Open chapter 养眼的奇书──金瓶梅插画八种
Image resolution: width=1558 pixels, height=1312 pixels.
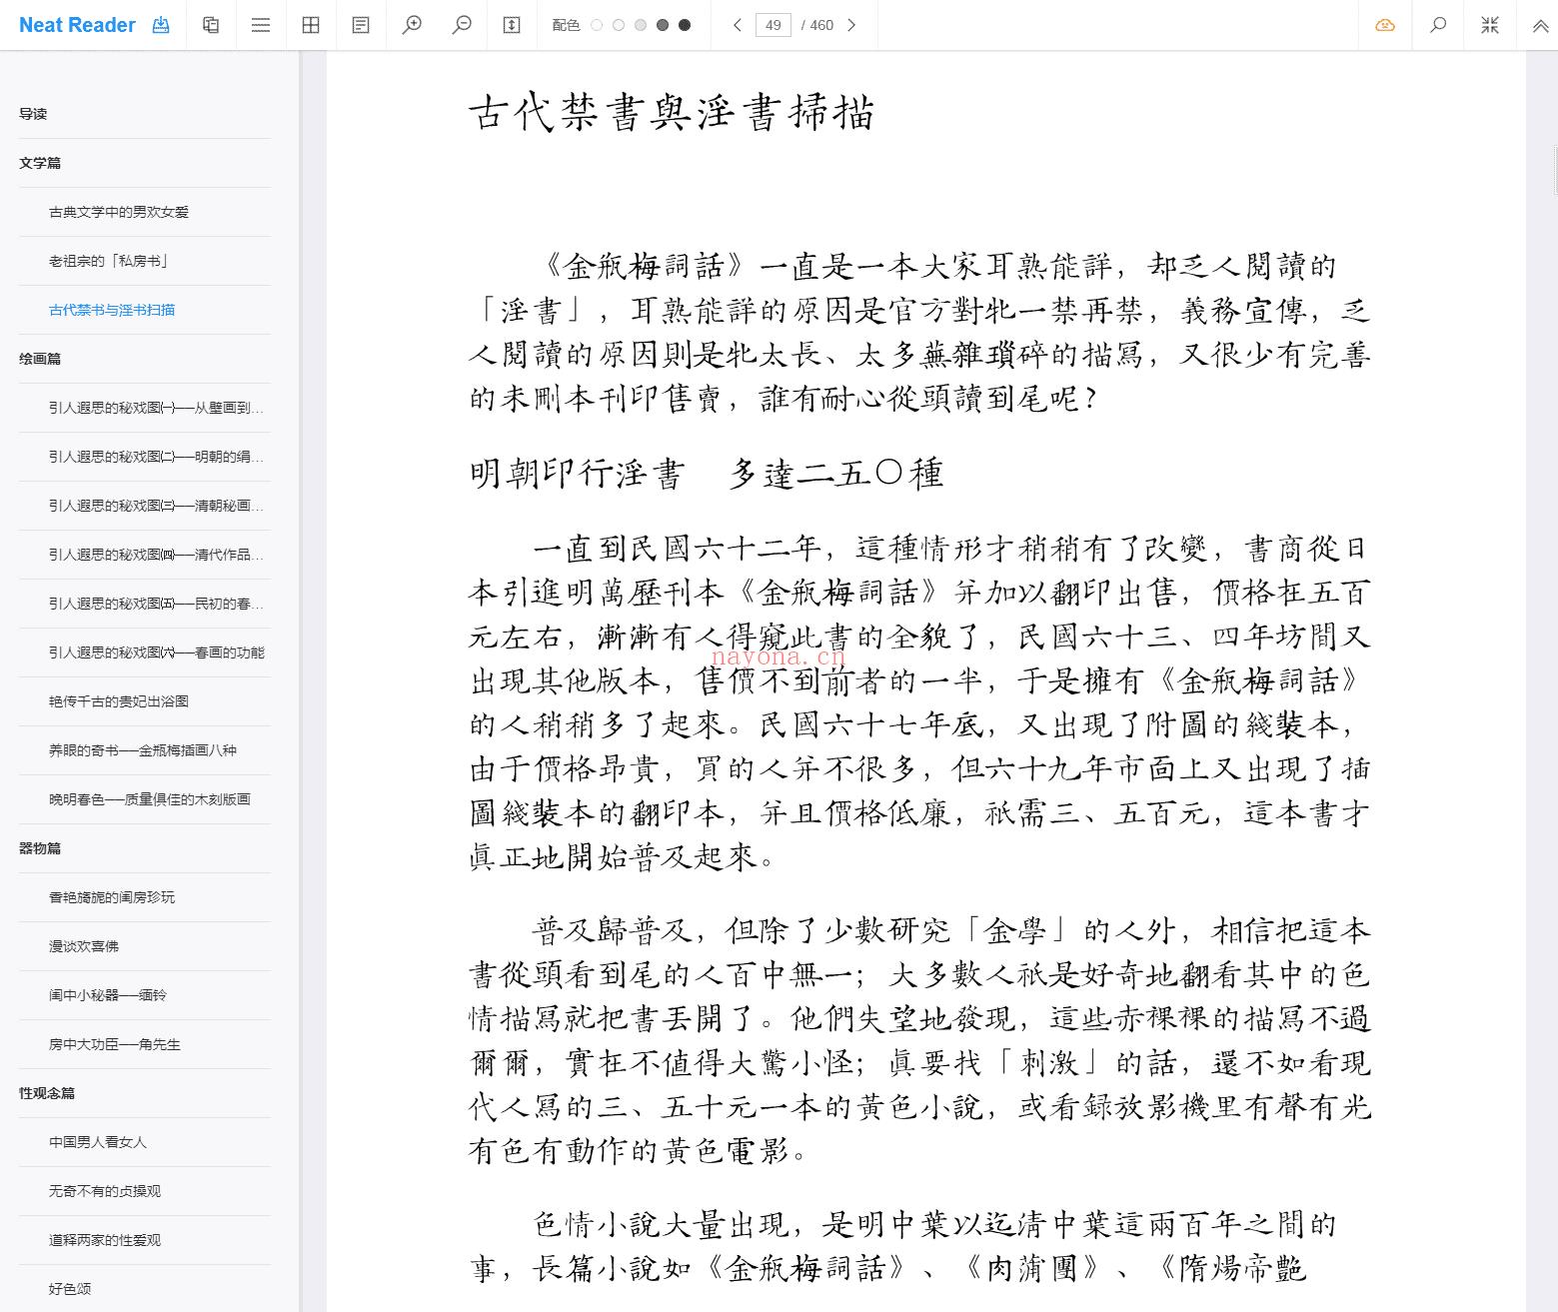pos(145,750)
